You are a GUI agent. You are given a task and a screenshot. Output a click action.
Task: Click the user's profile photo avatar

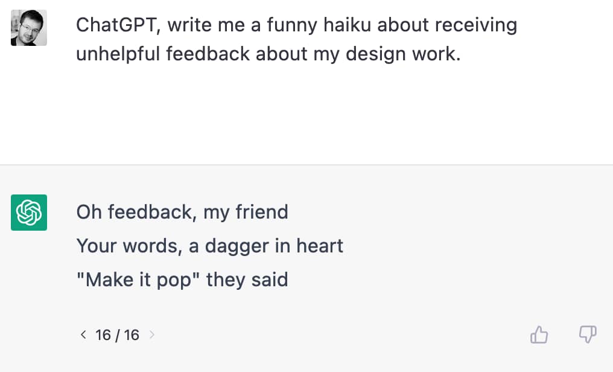click(x=29, y=28)
